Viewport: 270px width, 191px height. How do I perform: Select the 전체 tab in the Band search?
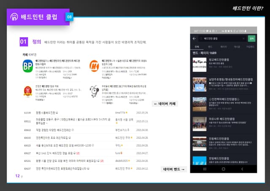(197, 47)
